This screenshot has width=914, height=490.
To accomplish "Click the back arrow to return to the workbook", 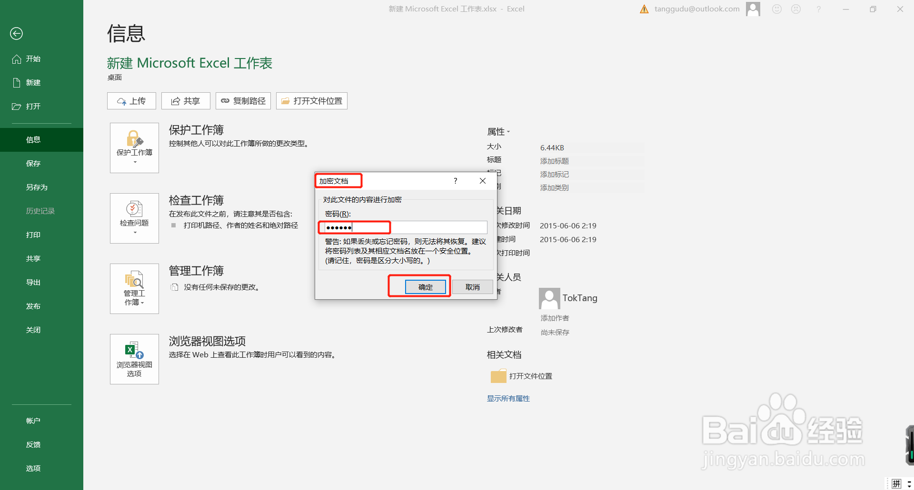I will 16,33.
